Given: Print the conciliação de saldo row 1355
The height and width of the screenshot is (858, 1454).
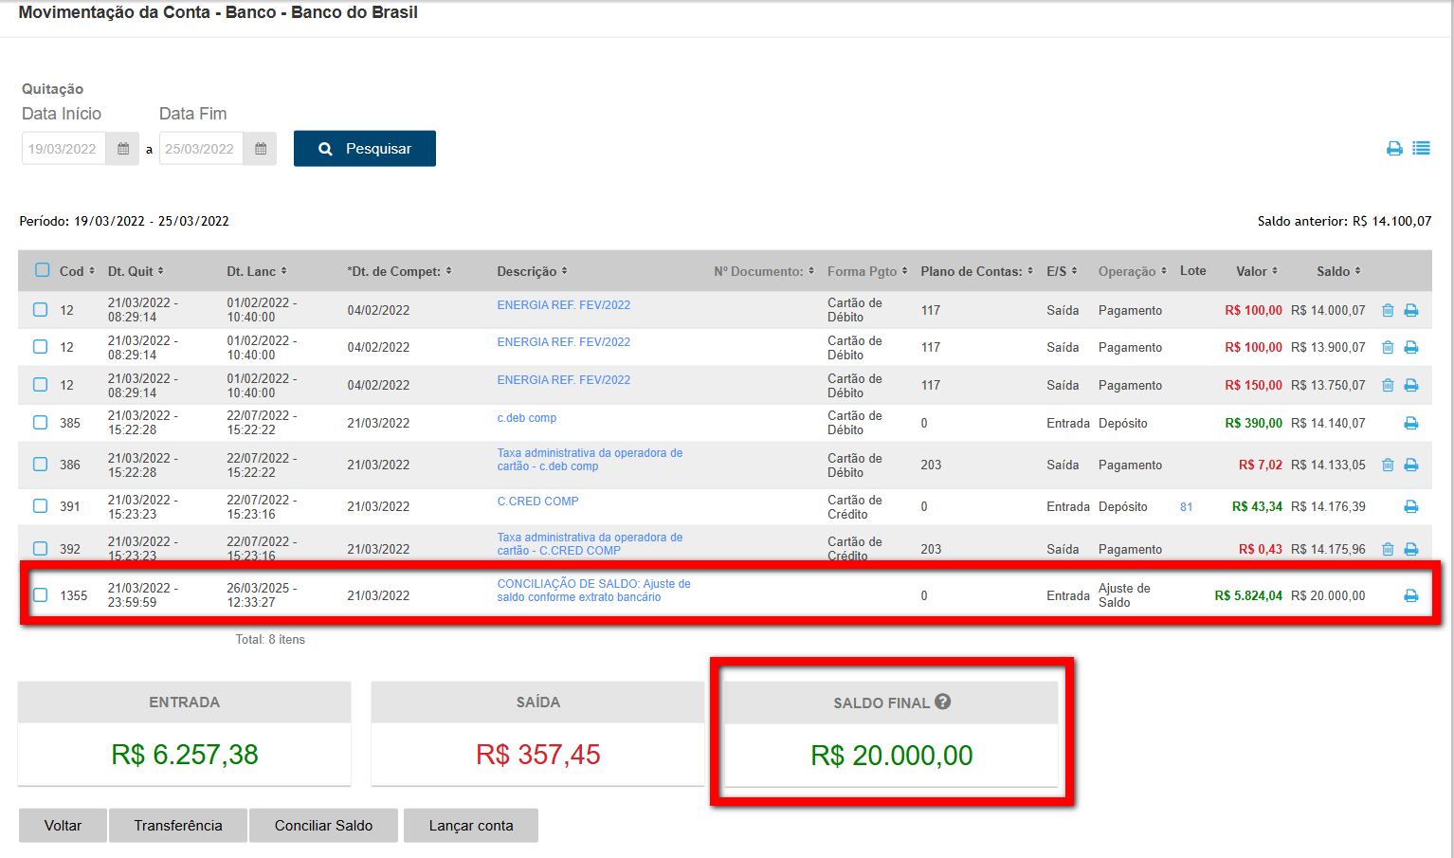Looking at the screenshot, I should tap(1410, 595).
